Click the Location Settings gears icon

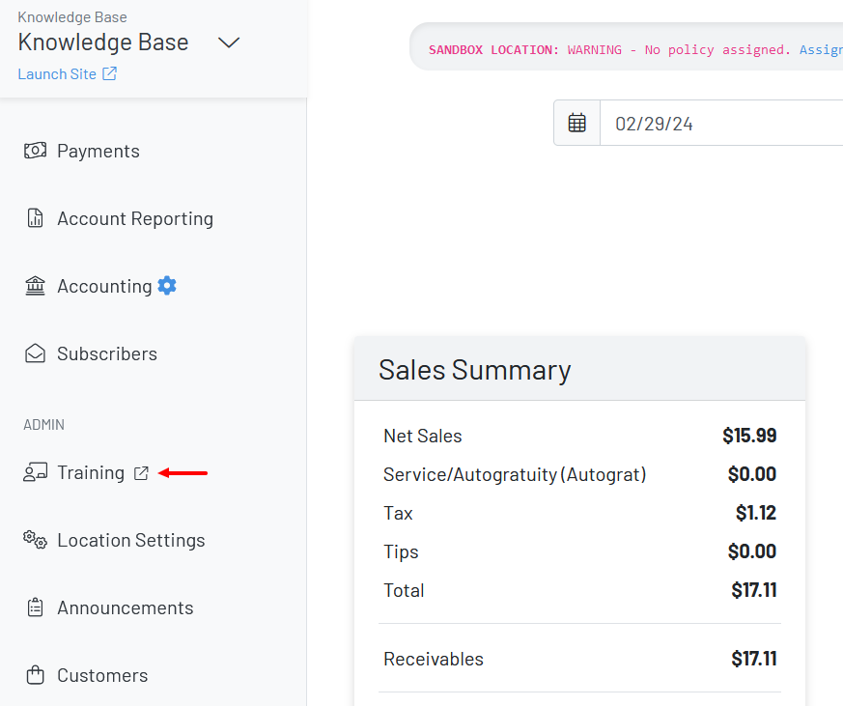click(x=35, y=540)
